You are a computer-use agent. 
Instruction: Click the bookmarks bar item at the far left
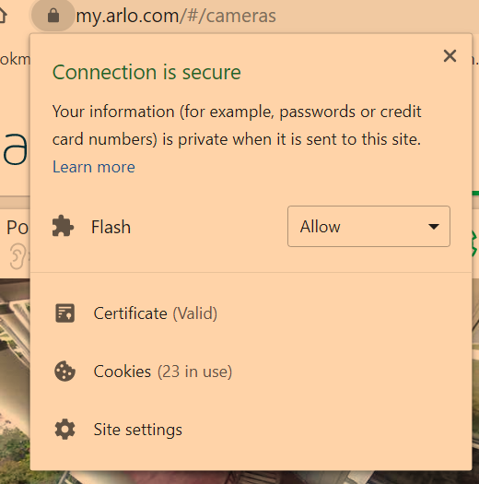tap(15, 59)
